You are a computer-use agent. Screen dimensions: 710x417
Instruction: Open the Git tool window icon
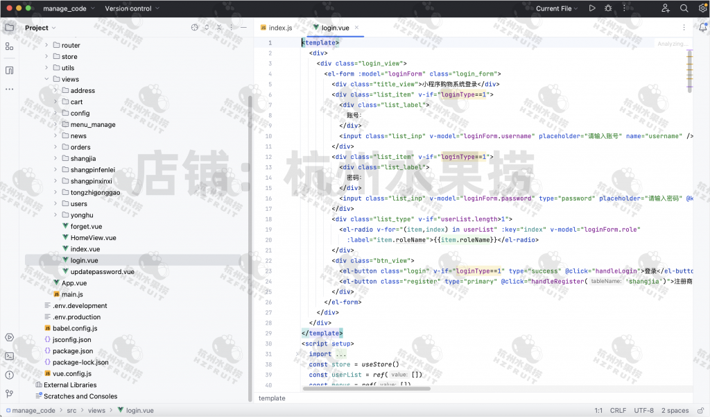pyautogui.click(x=9, y=393)
